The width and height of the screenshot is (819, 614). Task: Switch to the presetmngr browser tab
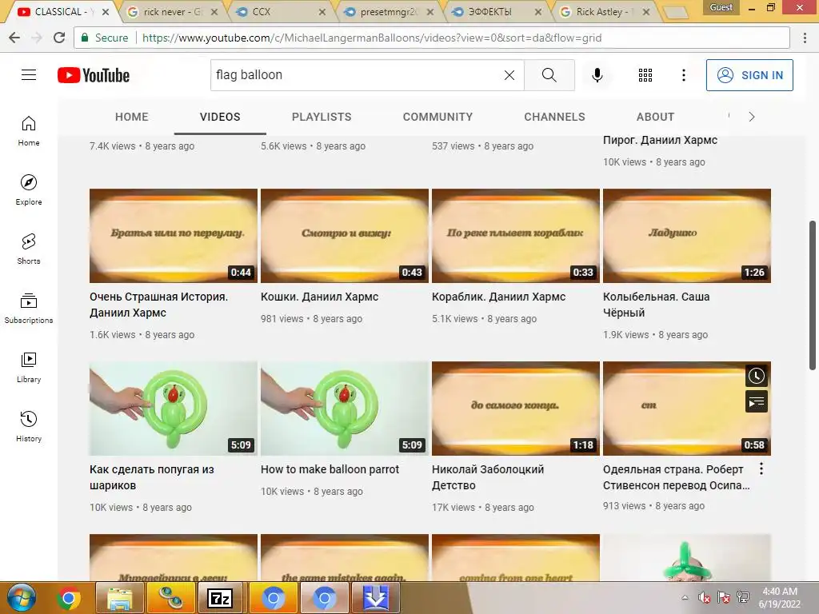[388, 11]
